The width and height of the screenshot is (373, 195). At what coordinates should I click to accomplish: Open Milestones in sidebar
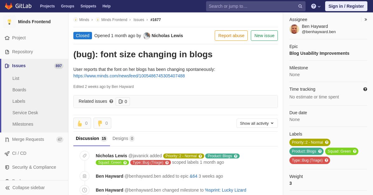coord(23,124)
